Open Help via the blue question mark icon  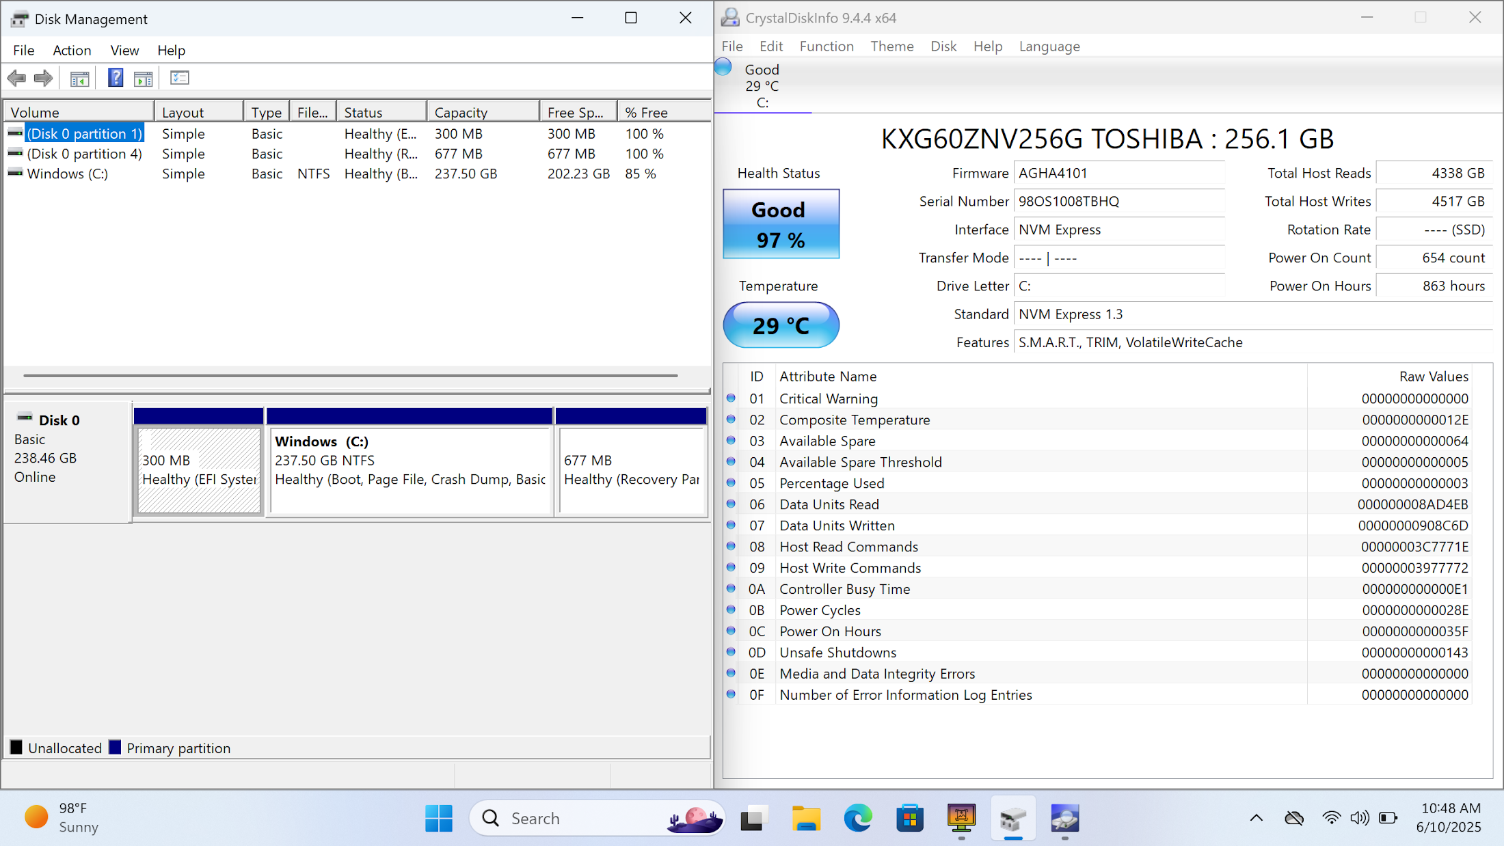coord(116,78)
